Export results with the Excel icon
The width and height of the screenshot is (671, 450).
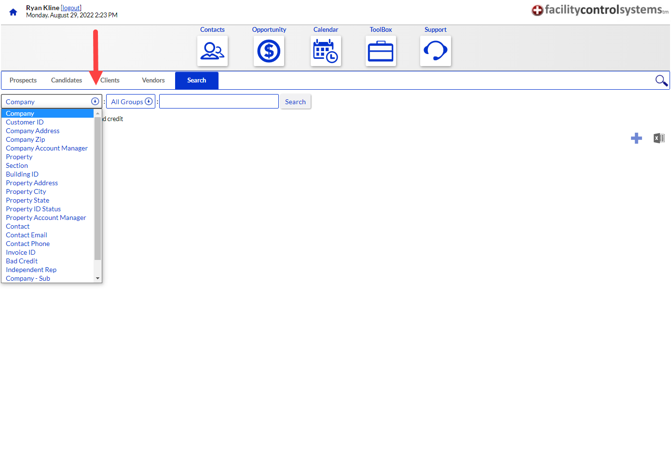[659, 138]
